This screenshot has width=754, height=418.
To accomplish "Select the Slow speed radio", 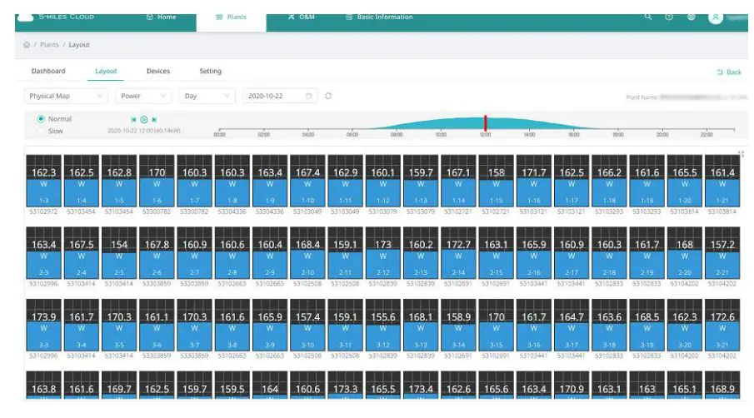I will click(x=41, y=132).
